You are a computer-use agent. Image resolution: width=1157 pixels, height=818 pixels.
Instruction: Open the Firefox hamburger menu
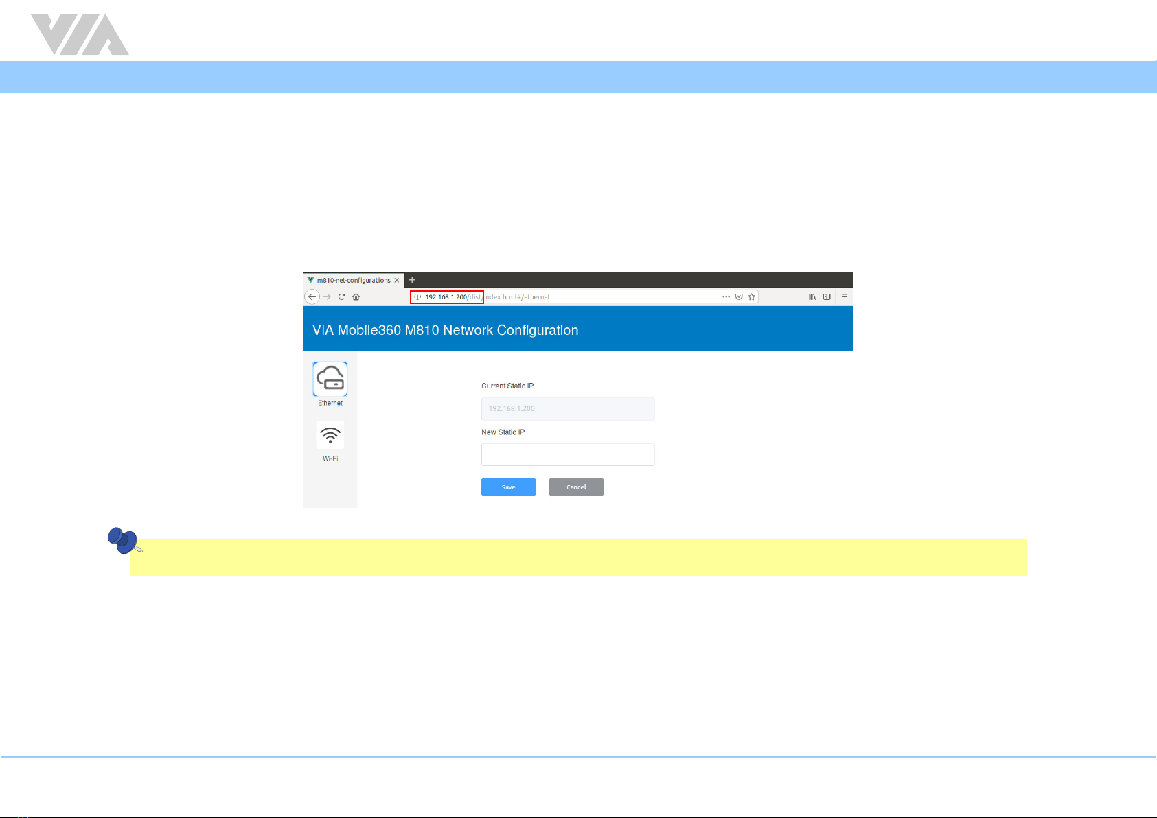coord(845,297)
